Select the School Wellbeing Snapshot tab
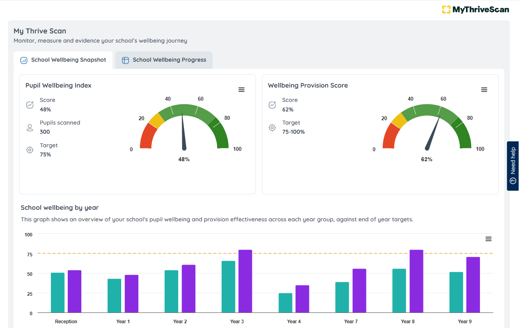 tap(63, 60)
